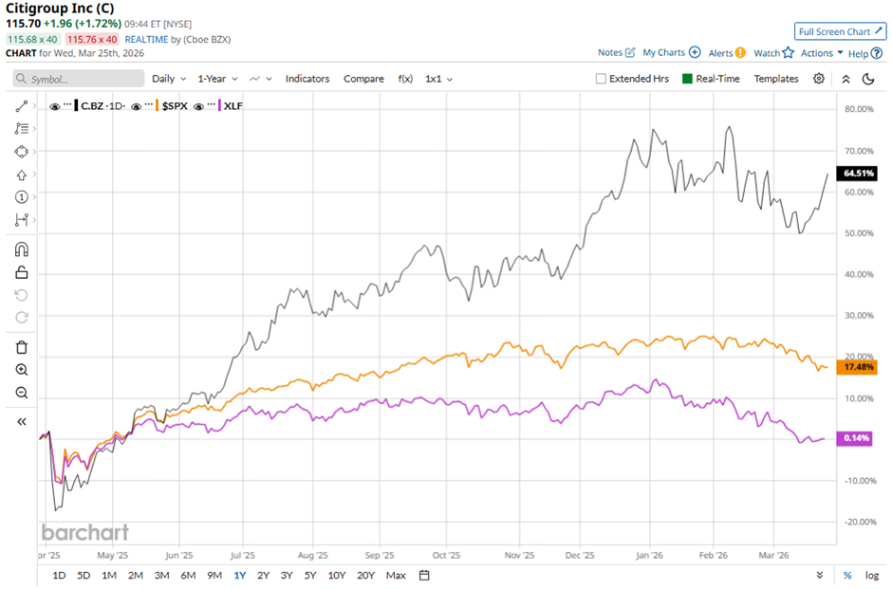The width and height of the screenshot is (892, 589).
Task: Select the Max time range
Action: (396, 576)
